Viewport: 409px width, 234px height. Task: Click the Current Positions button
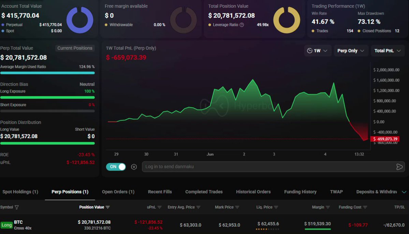[x=75, y=48]
